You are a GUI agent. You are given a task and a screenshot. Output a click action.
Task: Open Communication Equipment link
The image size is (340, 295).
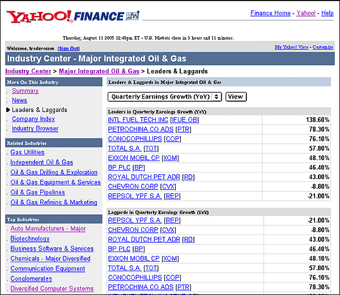point(48,268)
